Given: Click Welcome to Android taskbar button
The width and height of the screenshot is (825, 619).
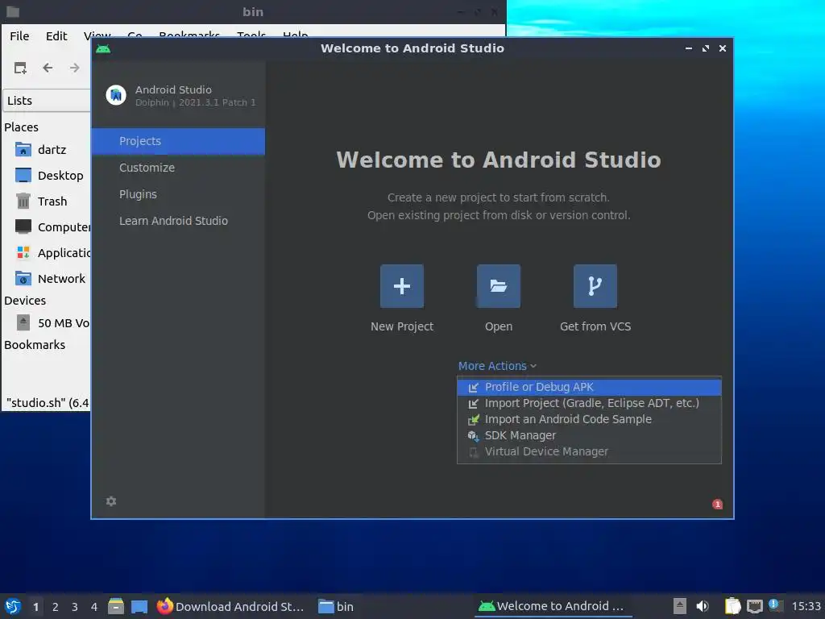Looking at the screenshot, I should [553, 606].
